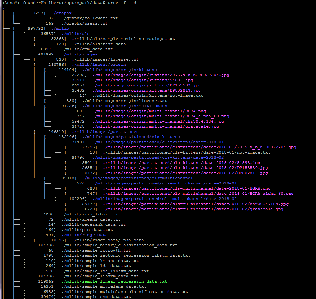Click partitioned/cls=multichannel directory entry
The height and width of the screenshot is (299, 316).
(x=138, y=178)
